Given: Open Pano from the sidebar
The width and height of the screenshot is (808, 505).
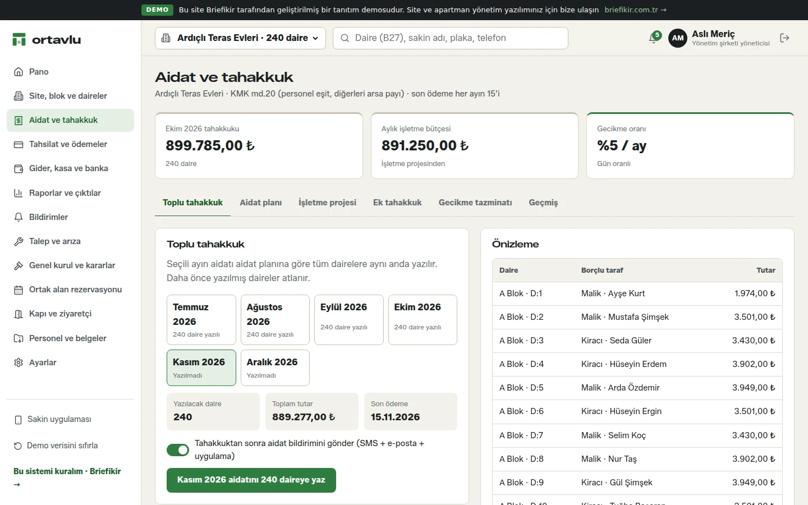Looking at the screenshot, I should [70, 72].
